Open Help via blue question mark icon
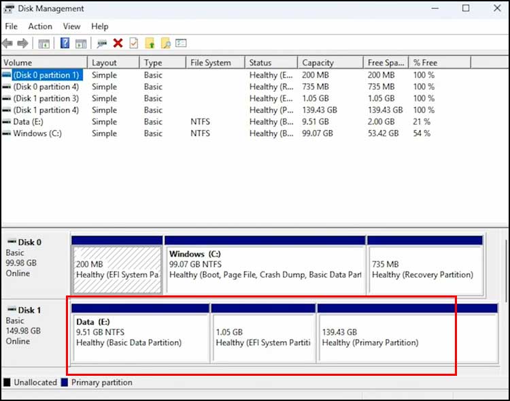Screen dimensions: 510x401 65,43
